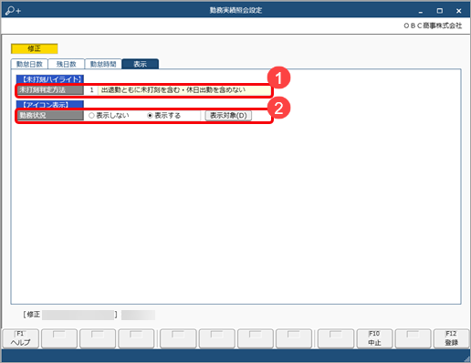The height and width of the screenshot is (363, 471).
Task: Click the 表示対象(D) button
Action: pos(228,116)
